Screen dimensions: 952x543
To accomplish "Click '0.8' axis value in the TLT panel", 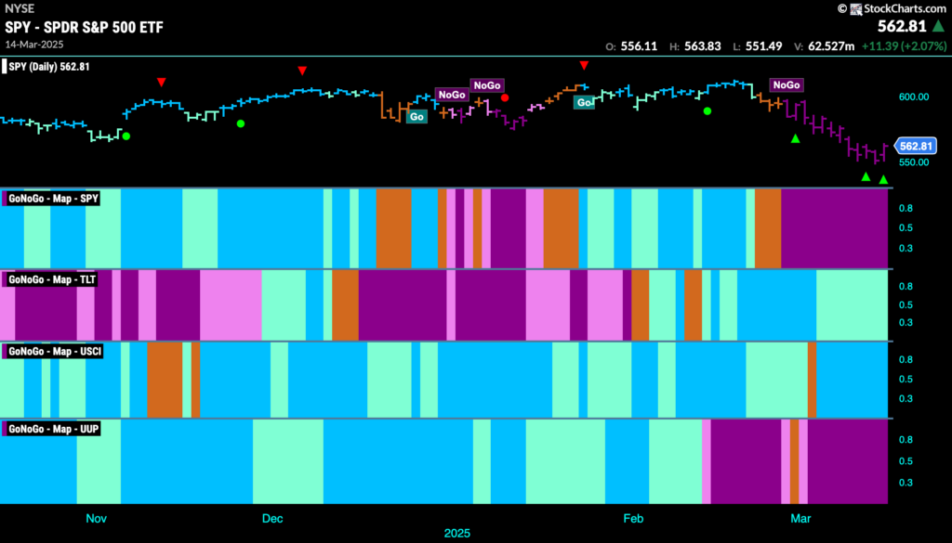I will tap(906, 286).
